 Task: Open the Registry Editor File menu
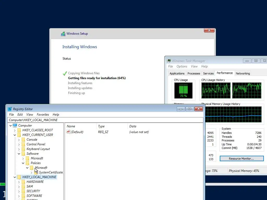pyautogui.click(x=11, y=115)
